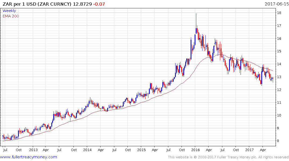Click the 2016 year label on time axis

pos(195,150)
